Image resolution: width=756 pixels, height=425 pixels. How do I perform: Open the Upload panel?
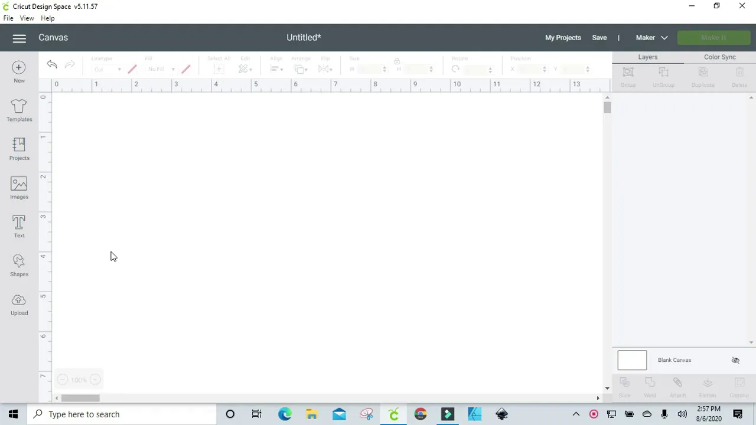click(19, 305)
